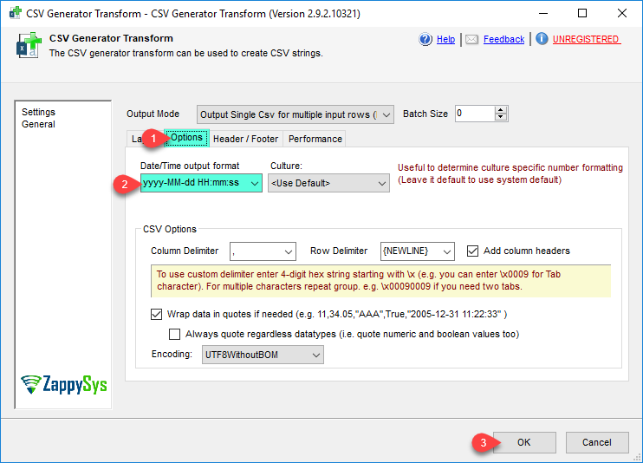
Task: Click the ZappySys logo
Action: coord(63,384)
